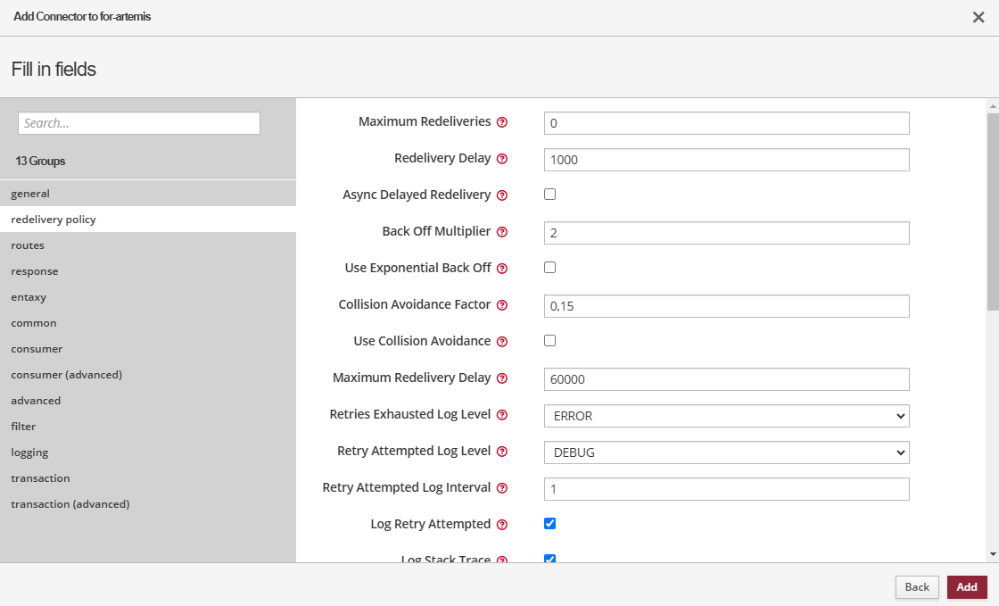The width and height of the screenshot is (999, 606).
Task: Select the routes group in sidebar
Action: (28, 245)
